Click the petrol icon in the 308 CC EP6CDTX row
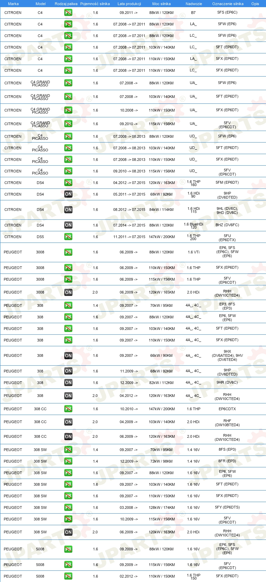266x582 pixels. pyautogui.click(x=68, y=409)
